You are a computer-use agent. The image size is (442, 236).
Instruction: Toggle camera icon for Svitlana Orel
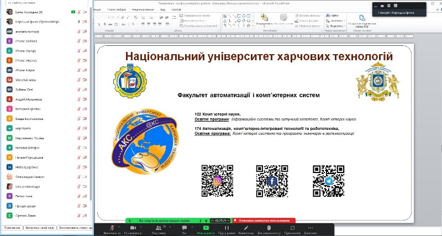click(x=85, y=90)
